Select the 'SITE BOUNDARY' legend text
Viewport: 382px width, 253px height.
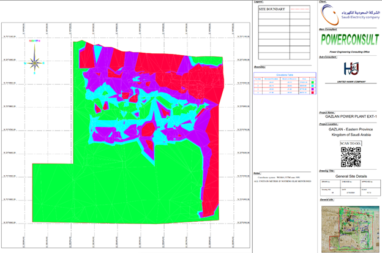pos(272,9)
